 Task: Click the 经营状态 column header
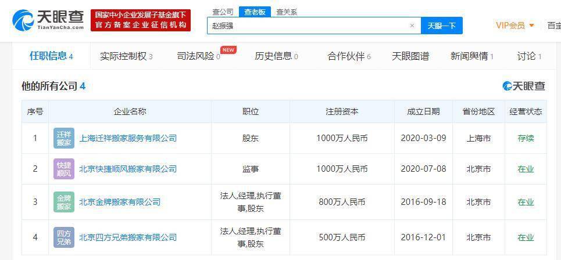pos(526,112)
